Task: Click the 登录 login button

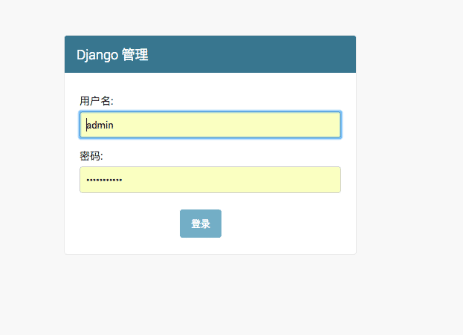Action: 201,224
